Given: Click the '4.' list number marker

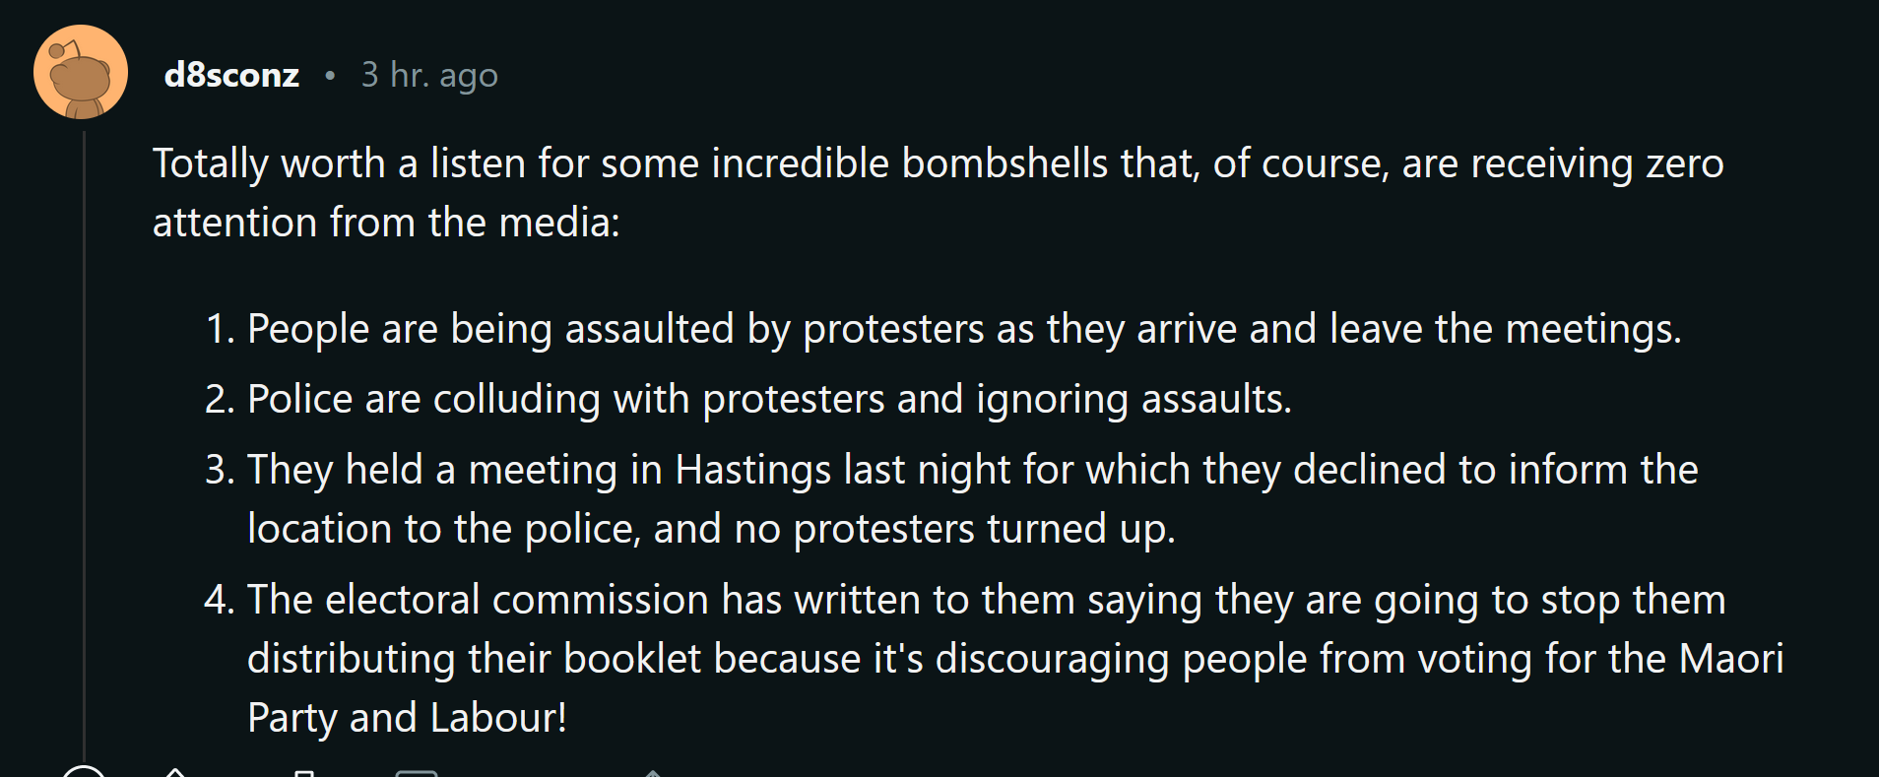Looking at the screenshot, I should (x=220, y=600).
